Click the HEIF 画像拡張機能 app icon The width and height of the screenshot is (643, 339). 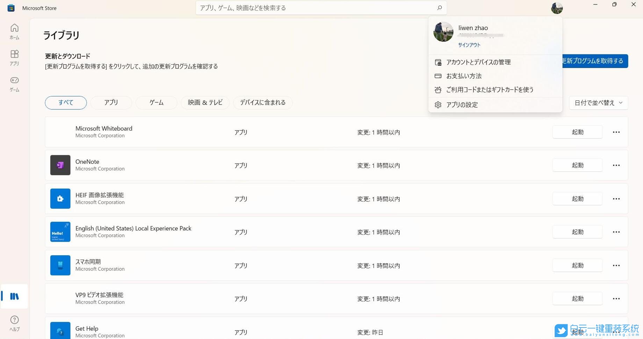pyautogui.click(x=60, y=198)
